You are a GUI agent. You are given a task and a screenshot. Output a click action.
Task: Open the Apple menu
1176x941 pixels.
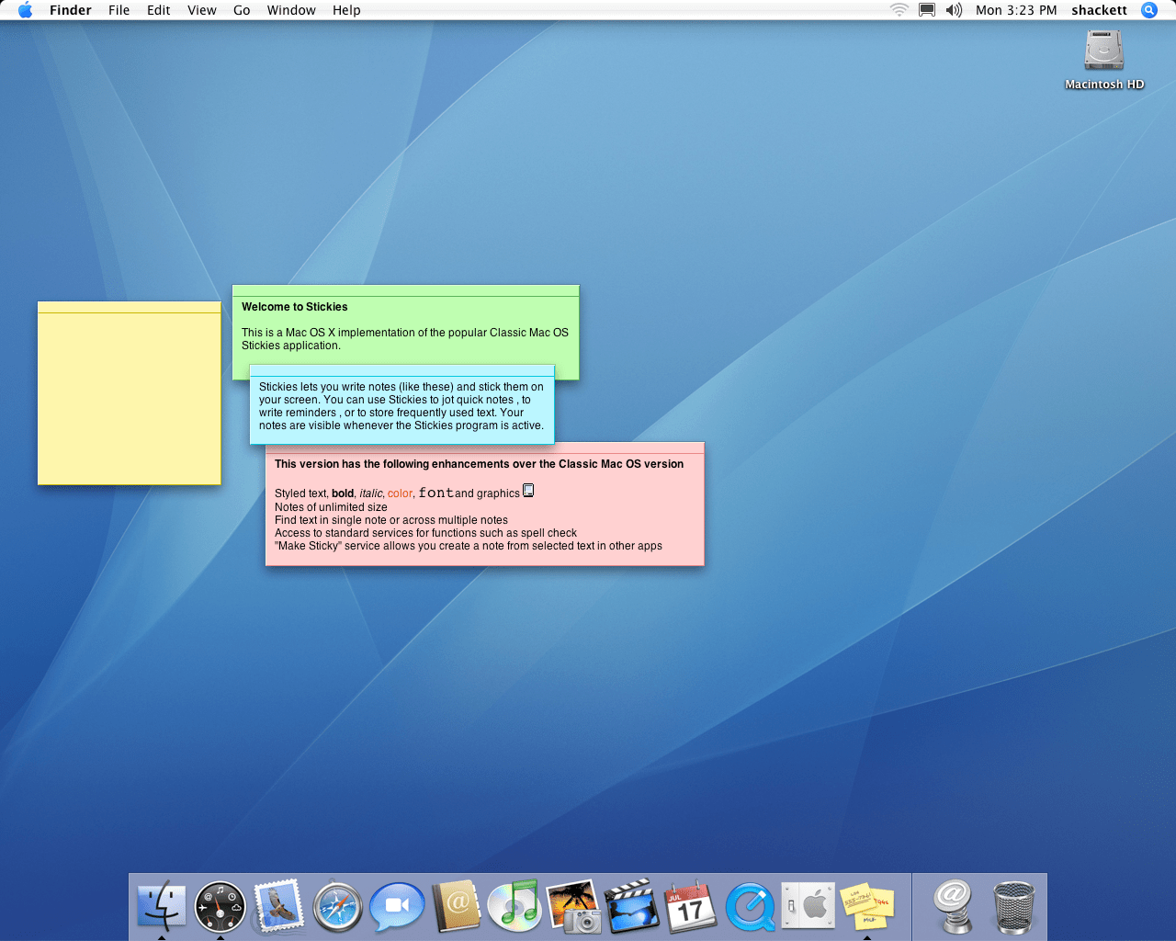point(25,10)
